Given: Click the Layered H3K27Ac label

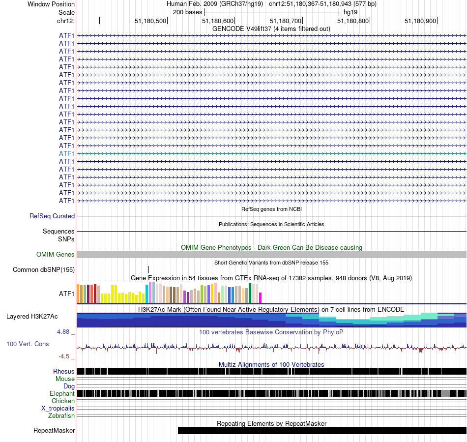Looking at the screenshot, I should coord(32,317).
